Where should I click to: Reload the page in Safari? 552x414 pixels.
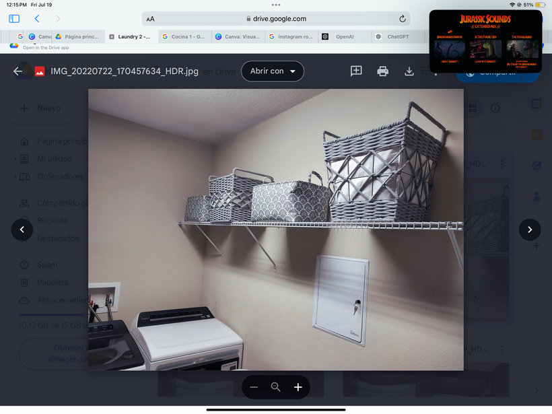[x=403, y=19]
